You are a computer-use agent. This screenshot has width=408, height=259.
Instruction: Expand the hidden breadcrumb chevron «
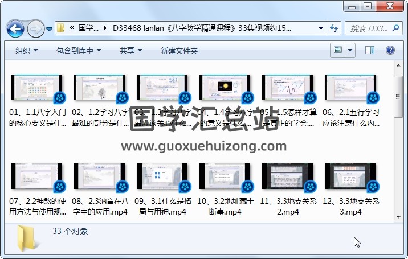click(x=72, y=28)
